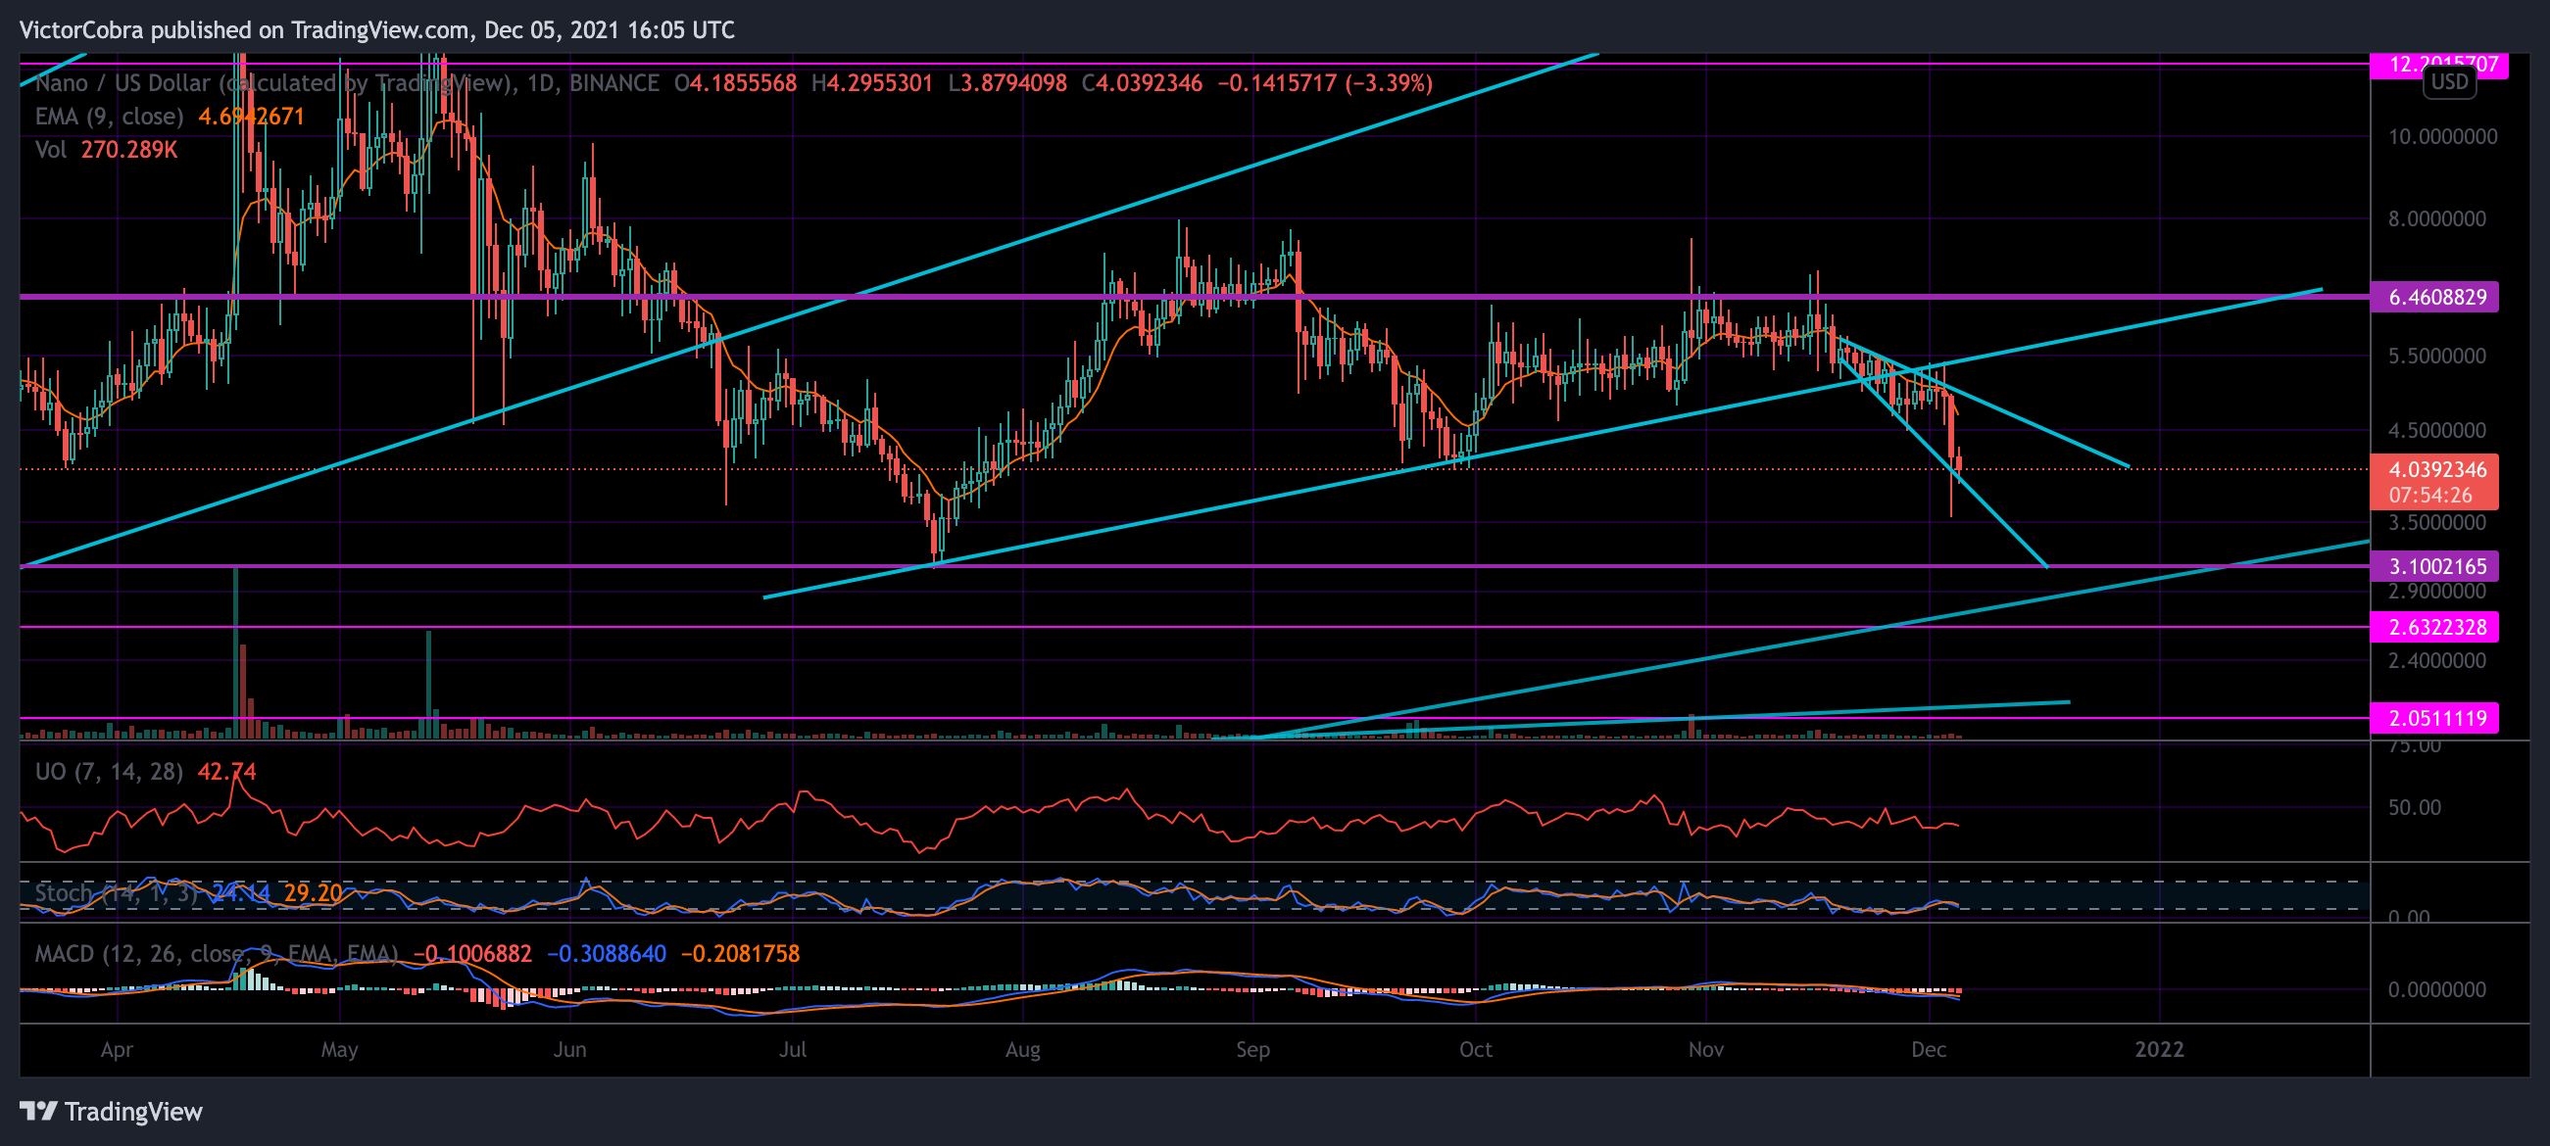
Task: Select the 2.6322328 price level label
Action: [2434, 627]
